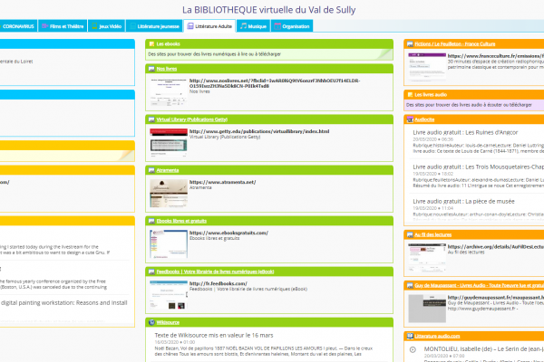544x362 pixels.
Task: Click the Ebooks gratuits site thumbnail
Action: (169, 244)
